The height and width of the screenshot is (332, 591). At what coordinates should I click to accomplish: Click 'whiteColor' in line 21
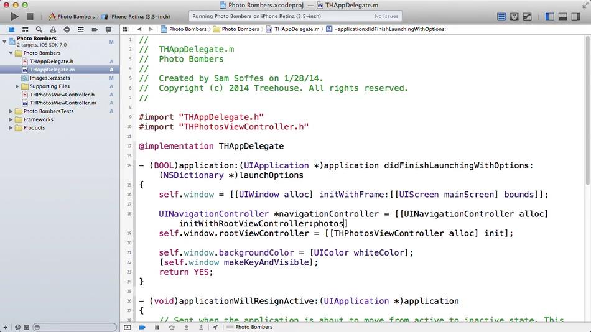[x=379, y=252]
